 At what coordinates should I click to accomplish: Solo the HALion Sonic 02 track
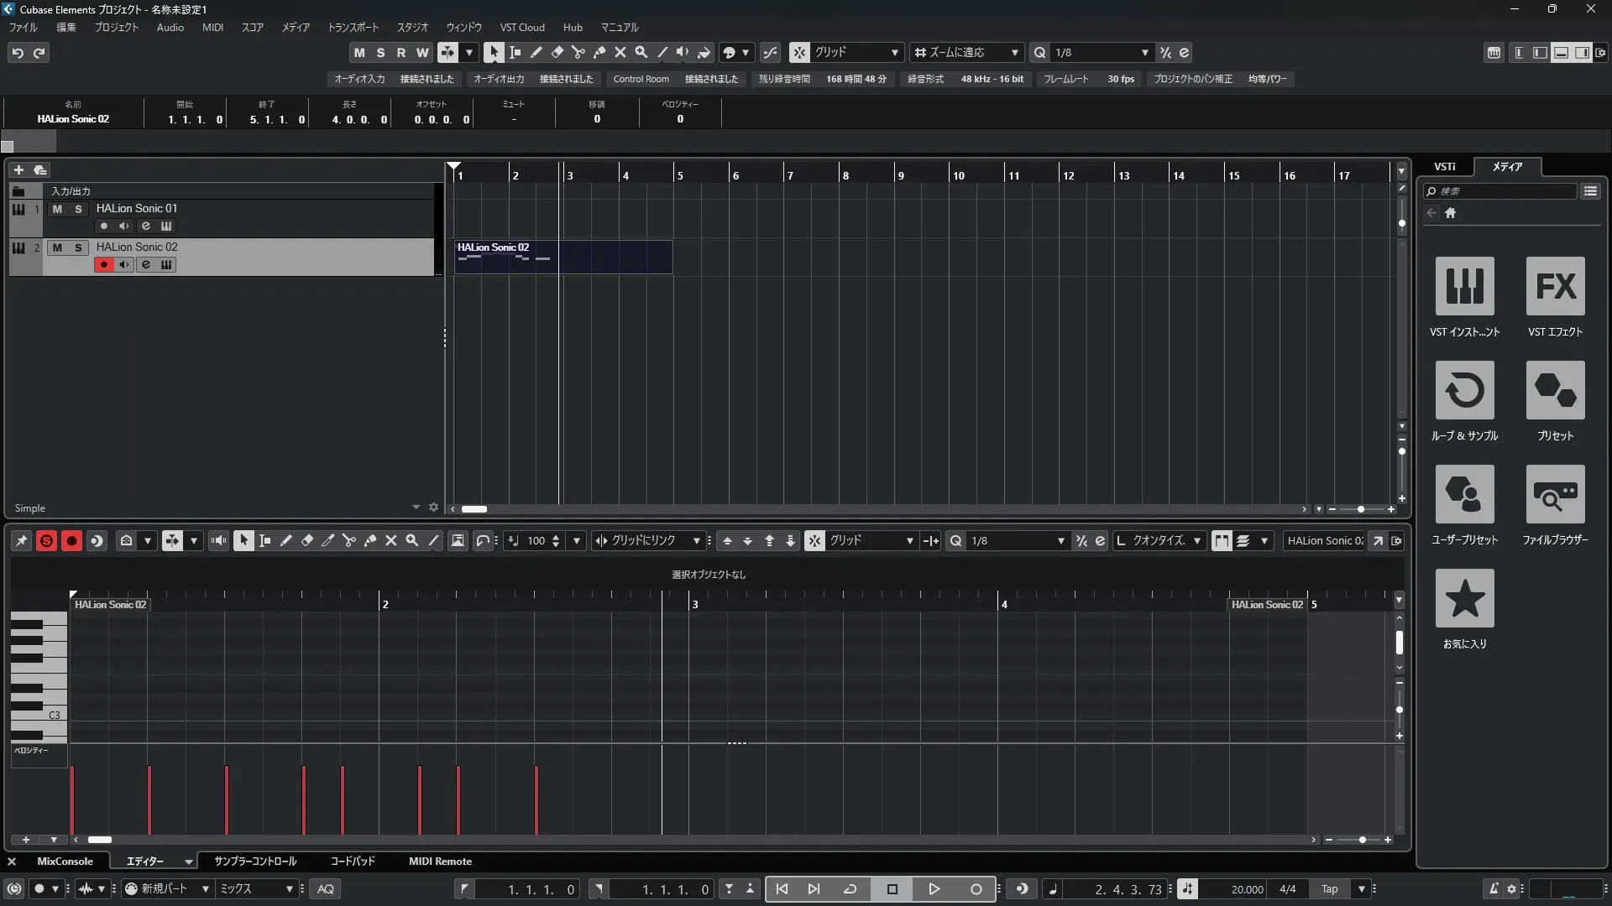tap(78, 247)
